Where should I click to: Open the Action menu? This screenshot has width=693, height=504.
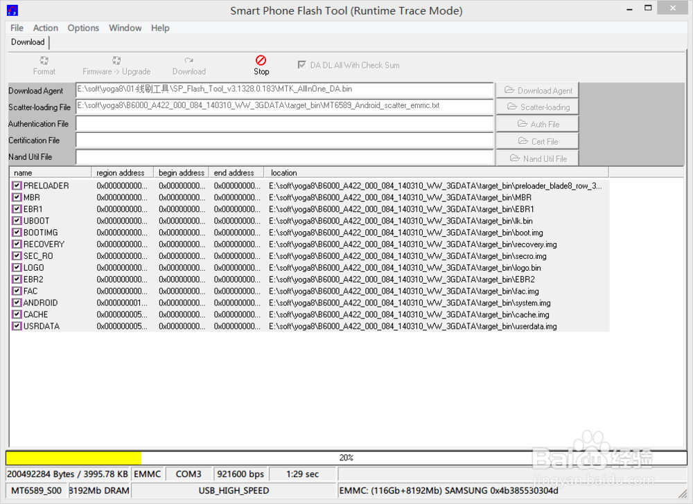[46, 28]
